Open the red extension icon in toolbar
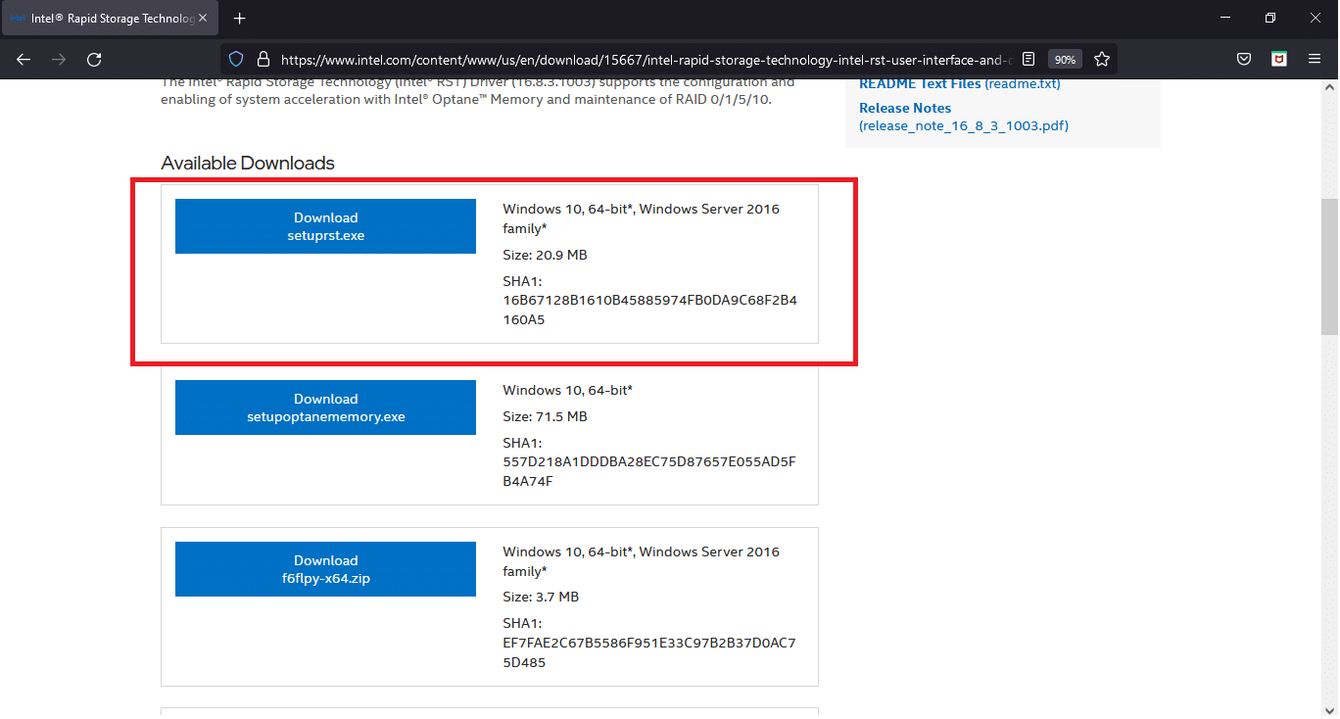 (x=1278, y=60)
